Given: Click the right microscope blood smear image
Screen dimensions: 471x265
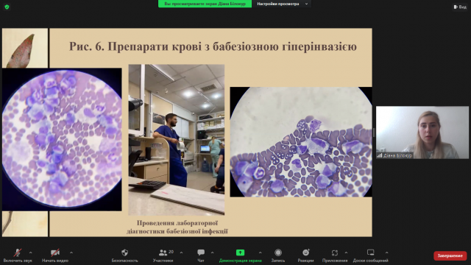Looking at the screenshot, I should point(301,142).
